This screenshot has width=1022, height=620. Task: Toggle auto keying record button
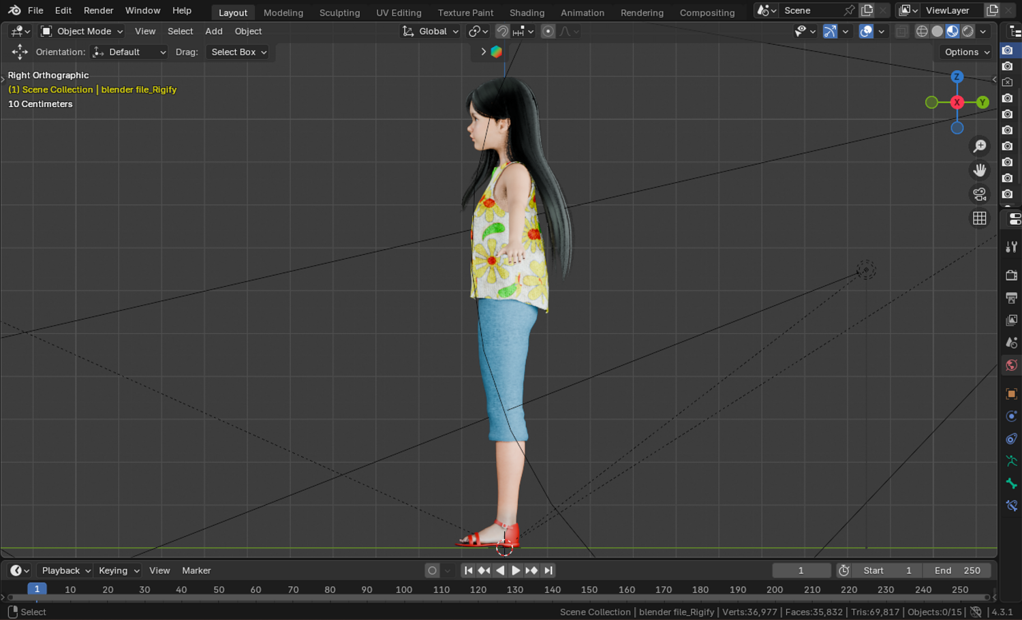(432, 570)
